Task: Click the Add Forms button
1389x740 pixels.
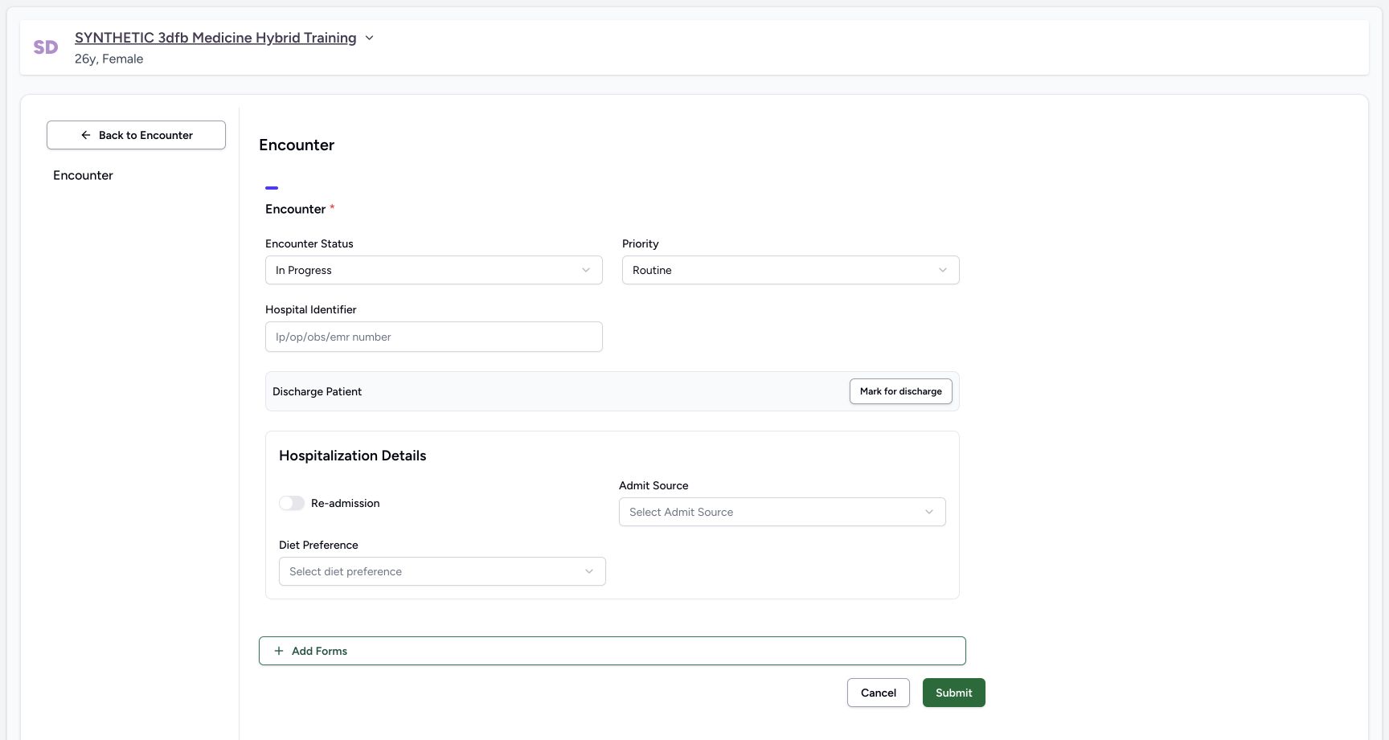Action: [613, 651]
